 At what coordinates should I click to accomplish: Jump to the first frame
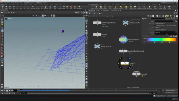coord(2,90)
